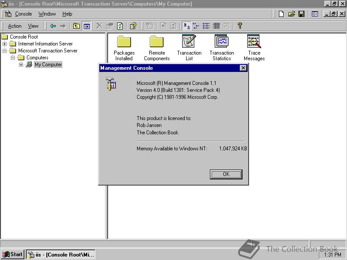The image size is (347, 260).
Task: Click the hammer icon in the about dialog
Action: pyautogui.click(x=111, y=84)
